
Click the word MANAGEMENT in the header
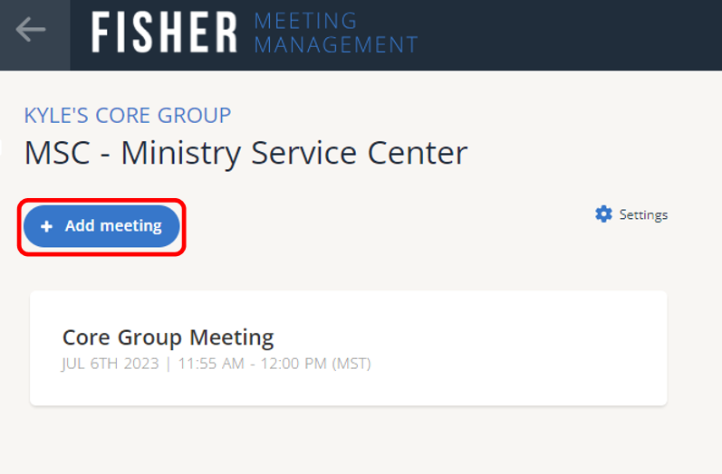[x=335, y=43]
